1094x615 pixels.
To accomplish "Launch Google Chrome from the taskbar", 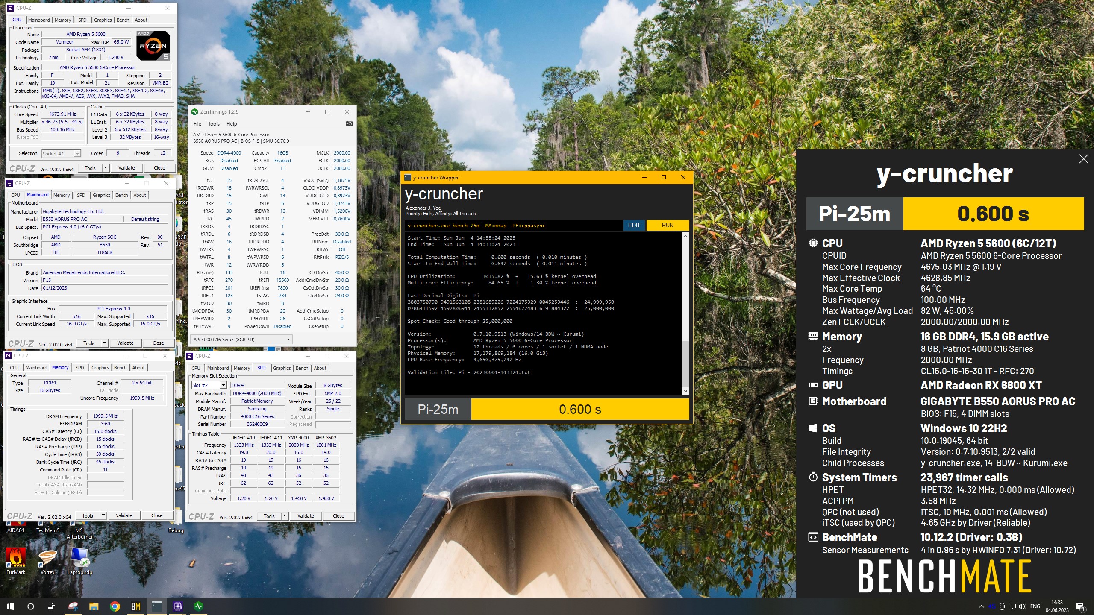I will pos(115,606).
